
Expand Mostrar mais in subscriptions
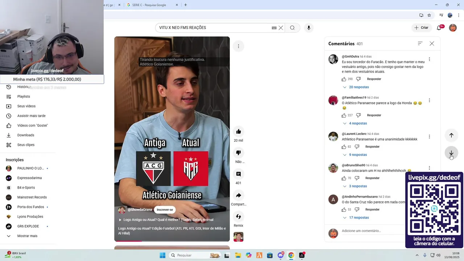pyautogui.click(x=27, y=236)
